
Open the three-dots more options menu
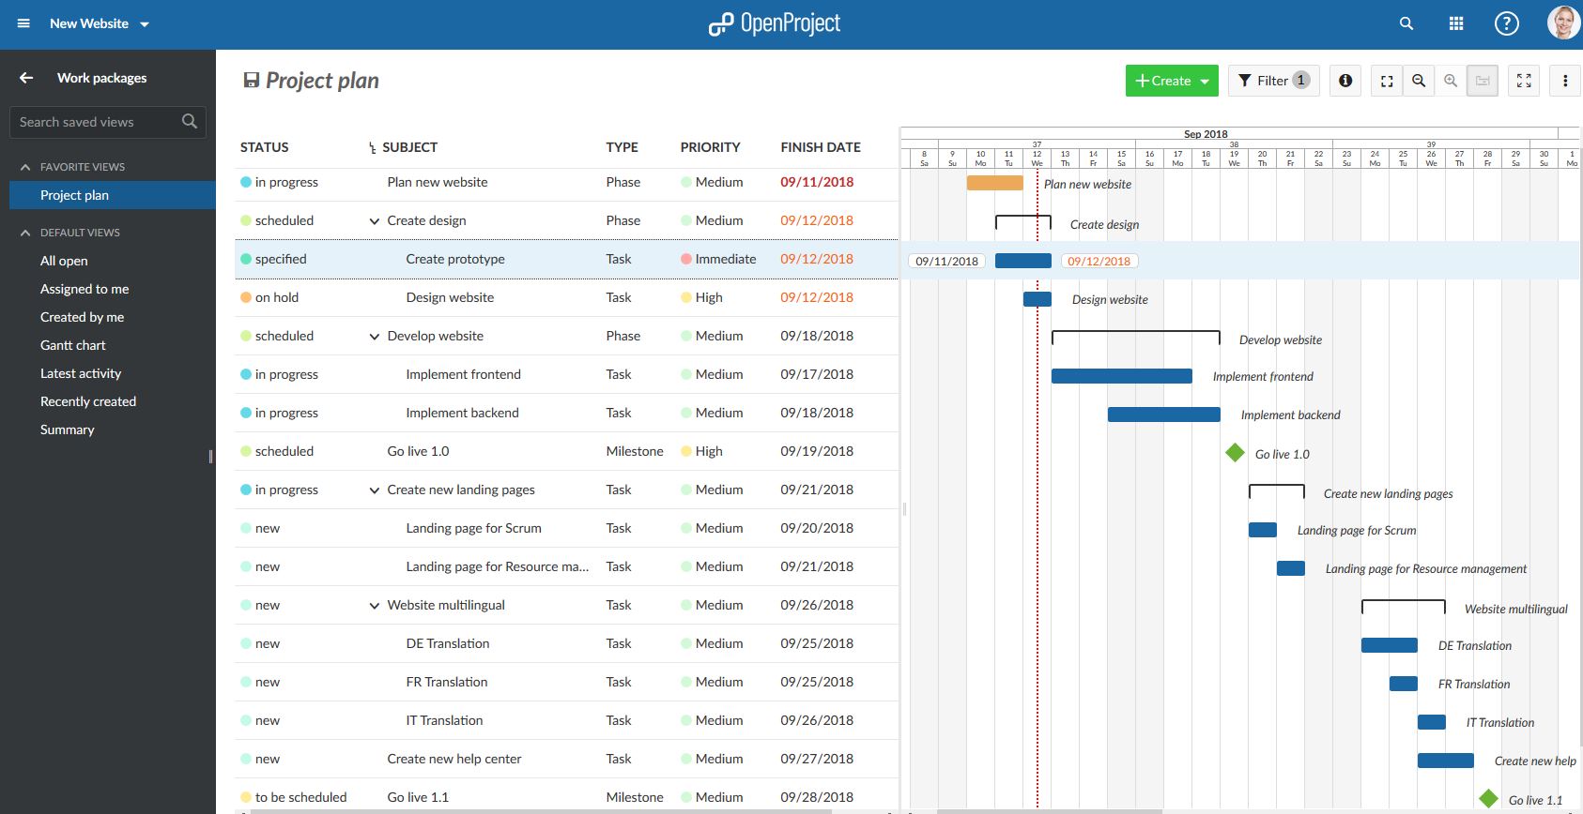pos(1565,81)
